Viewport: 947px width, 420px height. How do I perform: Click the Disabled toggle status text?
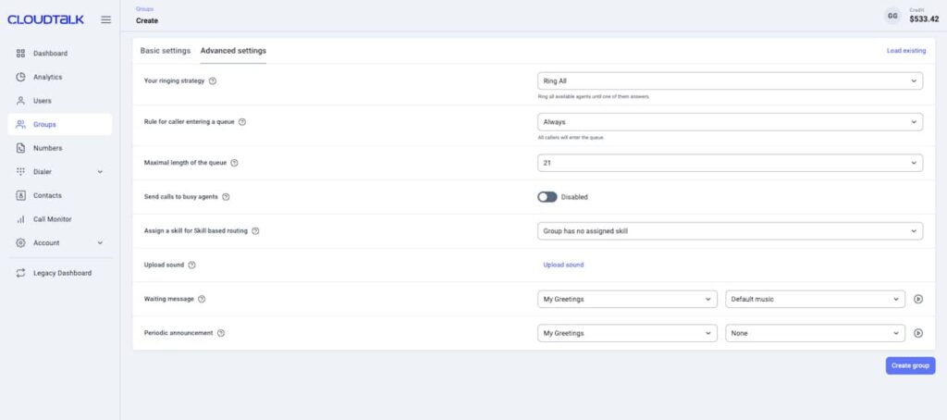pos(574,197)
